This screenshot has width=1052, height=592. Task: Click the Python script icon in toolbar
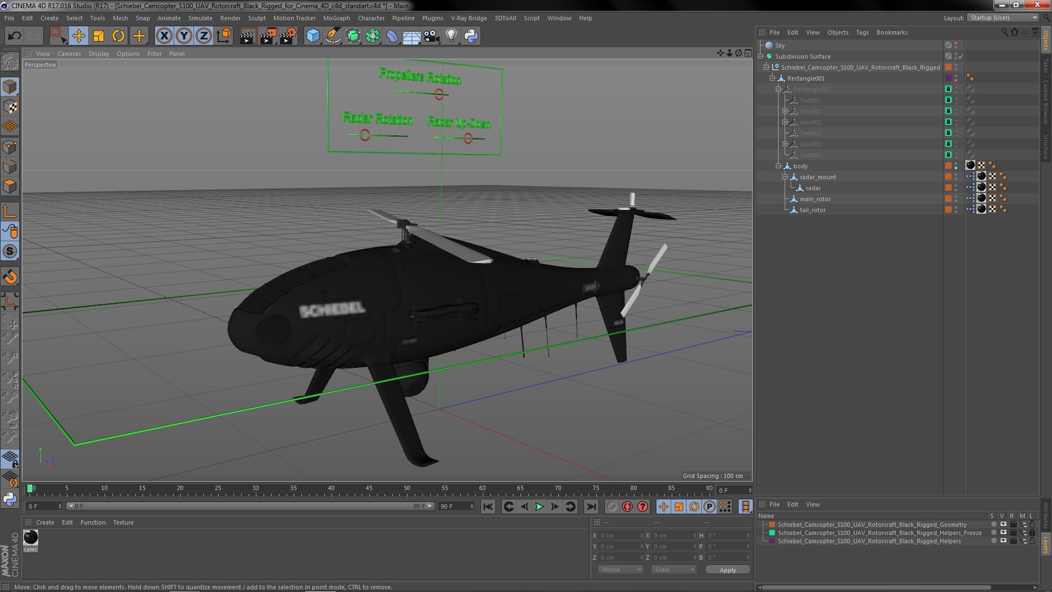(471, 36)
